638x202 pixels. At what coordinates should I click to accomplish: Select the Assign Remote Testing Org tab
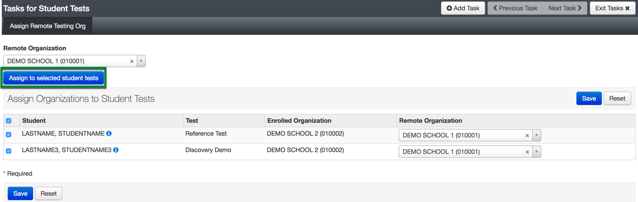[x=48, y=26]
